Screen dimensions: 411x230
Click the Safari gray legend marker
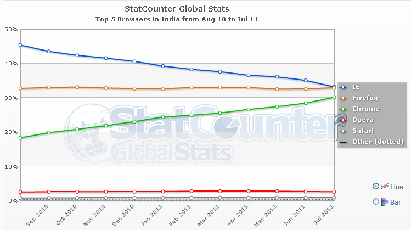(x=343, y=131)
